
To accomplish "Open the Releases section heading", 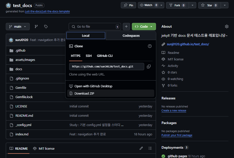I will (x=168, y=98).
